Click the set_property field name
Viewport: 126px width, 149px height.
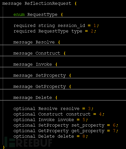click(88, 125)
